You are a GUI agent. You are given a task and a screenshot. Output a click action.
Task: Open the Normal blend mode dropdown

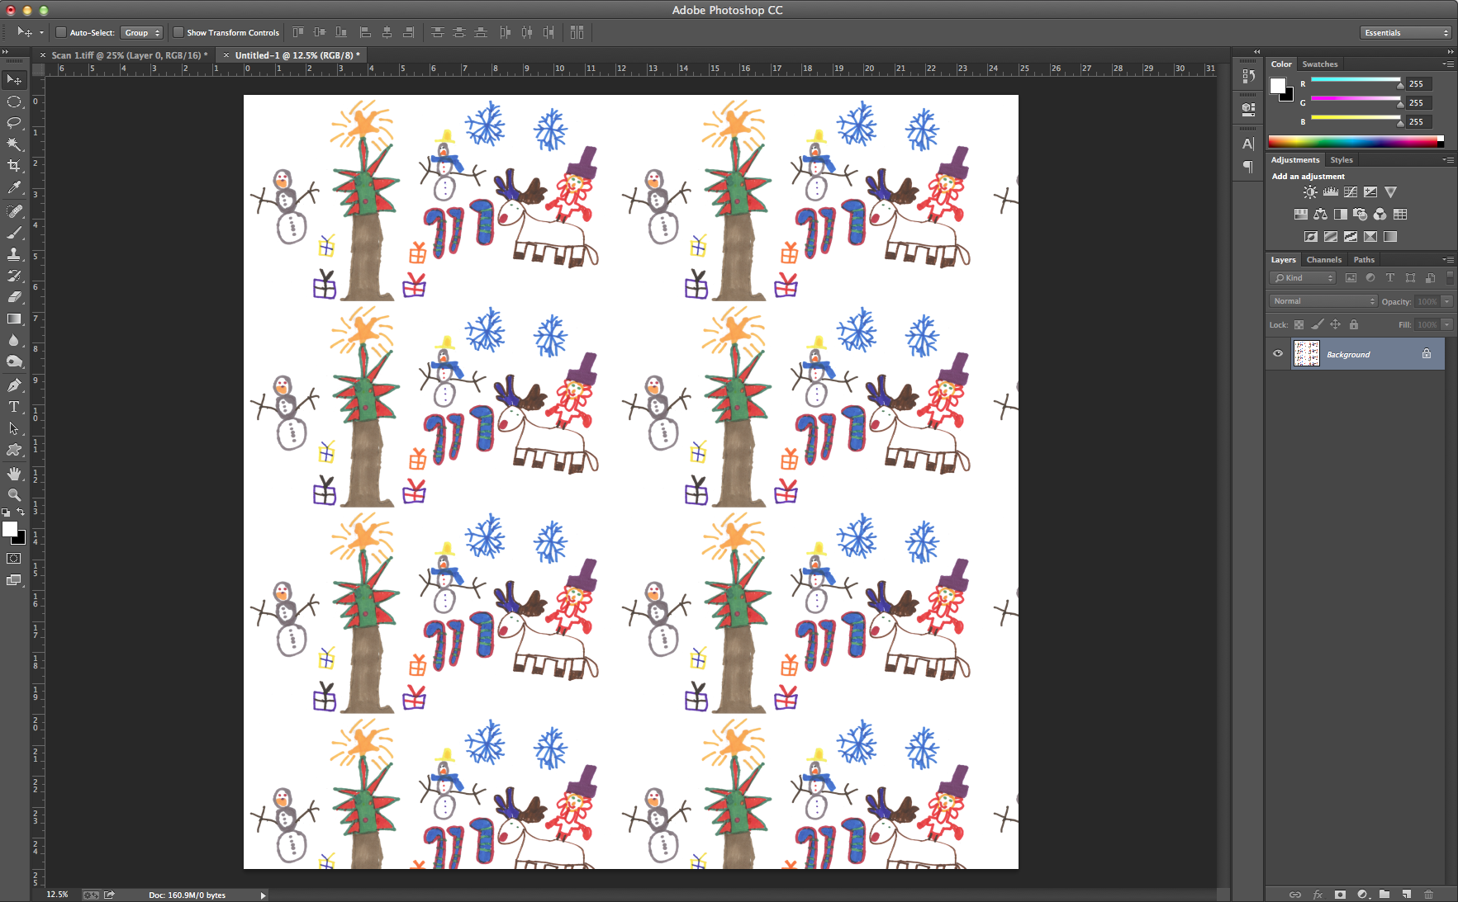tap(1322, 300)
